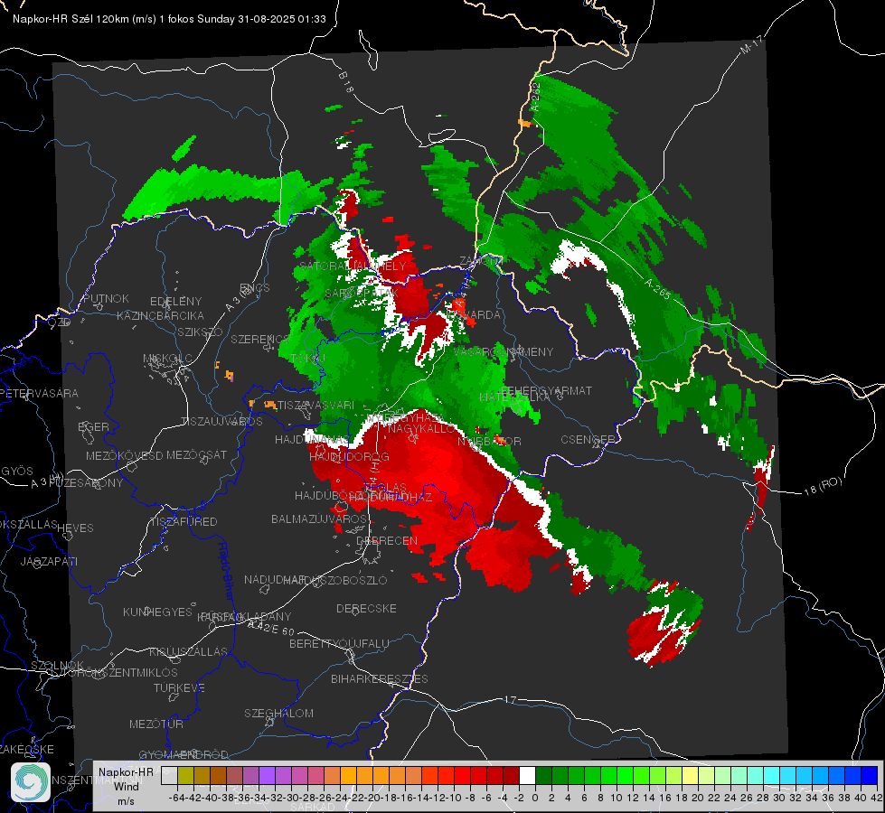Viewport: 885px width, 813px height.
Task: Click the 'Napkor-HR Wind m/s' legend title
Action: coord(126,786)
